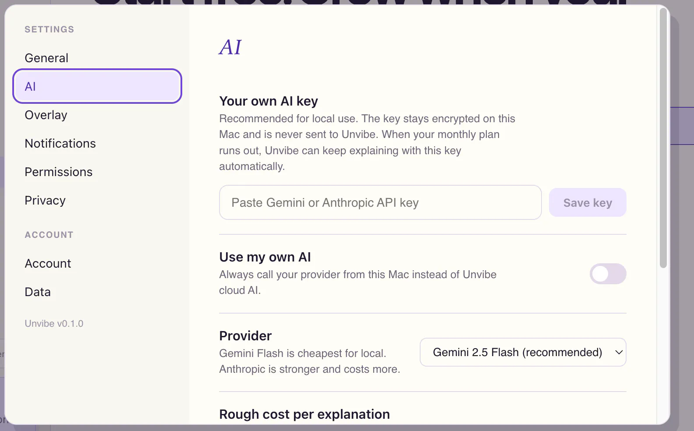The height and width of the screenshot is (431, 694).
Task: Switch to Privacy settings
Action: coord(45,200)
